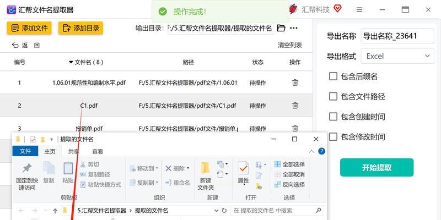
Task: Open the new item dropdown icon
Action: click(x=222, y=164)
